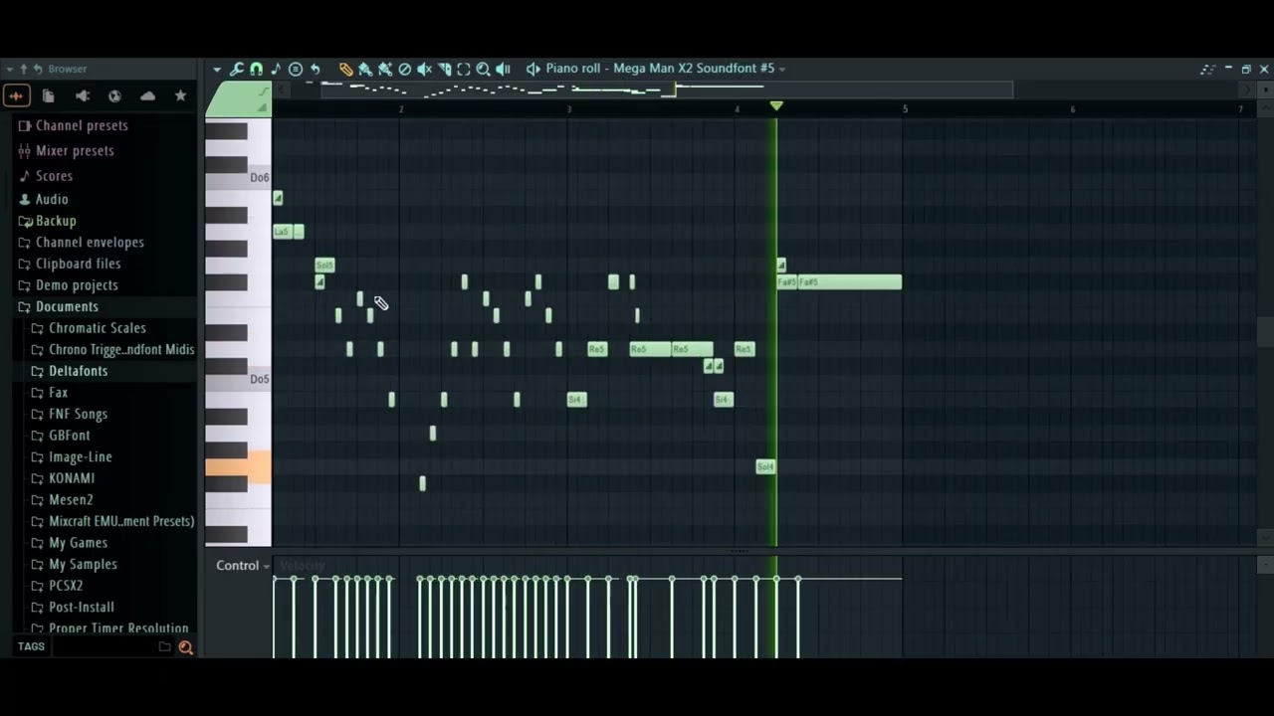Open the stamp note icon
This screenshot has height=716, width=1274.
coord(276,69)
